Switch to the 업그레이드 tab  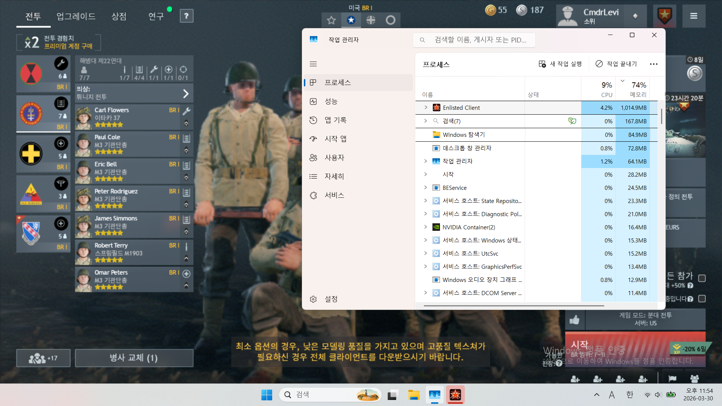(x=76, y=16)
